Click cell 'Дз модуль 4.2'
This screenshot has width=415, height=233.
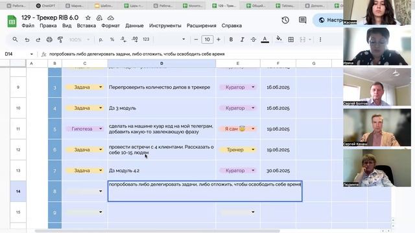coord(161,170)
